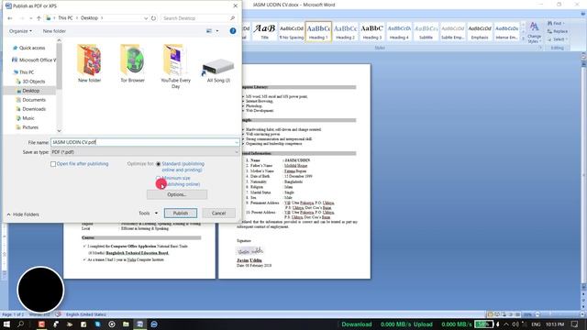The width and height of the screenshot is (587, 330).
Task: Apply the Heading 4 style in Word
Action: (399, 31)
